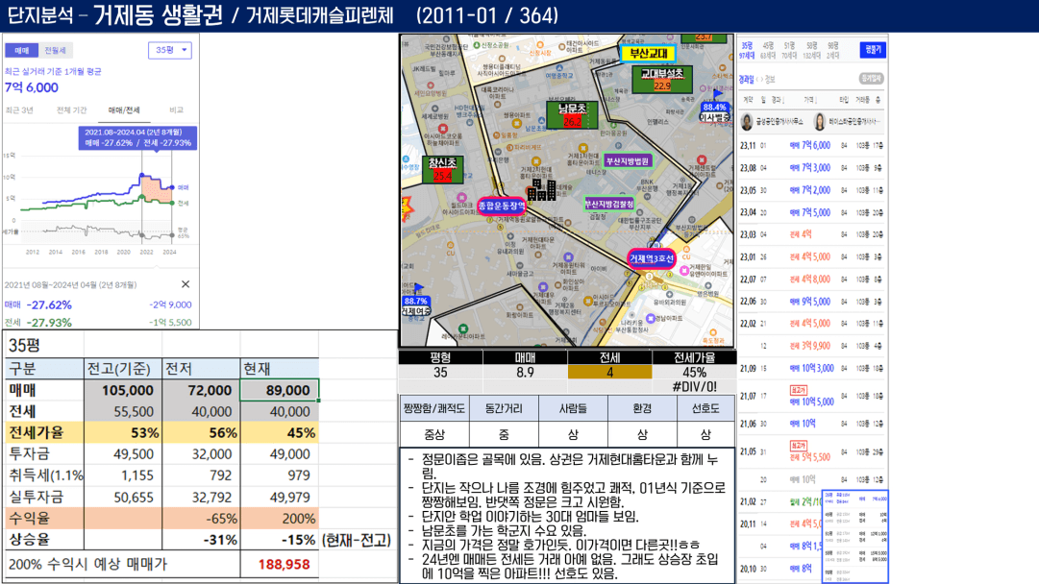Click the blue flag above 이사벨중 label

point(718,95)
